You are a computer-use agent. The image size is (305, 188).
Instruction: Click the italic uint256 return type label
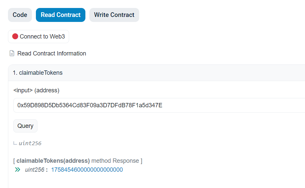pyautogui.click(x=30, y=143)
